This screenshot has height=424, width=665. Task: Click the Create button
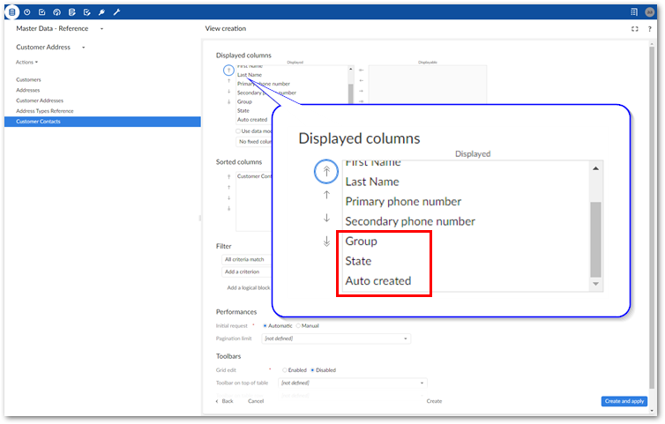[x=434, y=401]
